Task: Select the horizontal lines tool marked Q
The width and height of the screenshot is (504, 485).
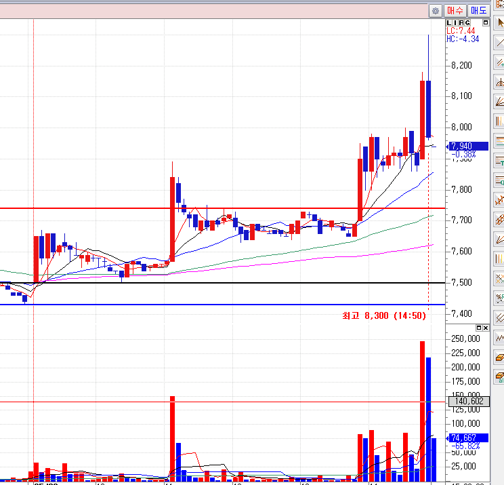Action: coord(499,180)
